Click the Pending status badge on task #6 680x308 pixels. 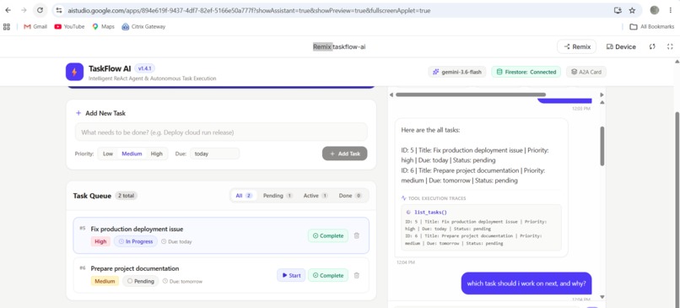(x=141, y=281)
